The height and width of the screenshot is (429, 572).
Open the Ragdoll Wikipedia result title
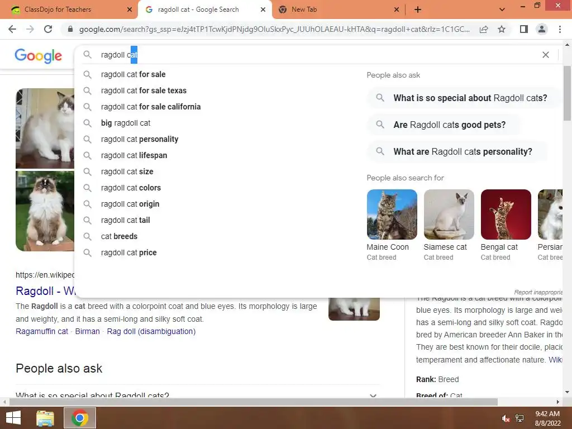coord(45,291)
